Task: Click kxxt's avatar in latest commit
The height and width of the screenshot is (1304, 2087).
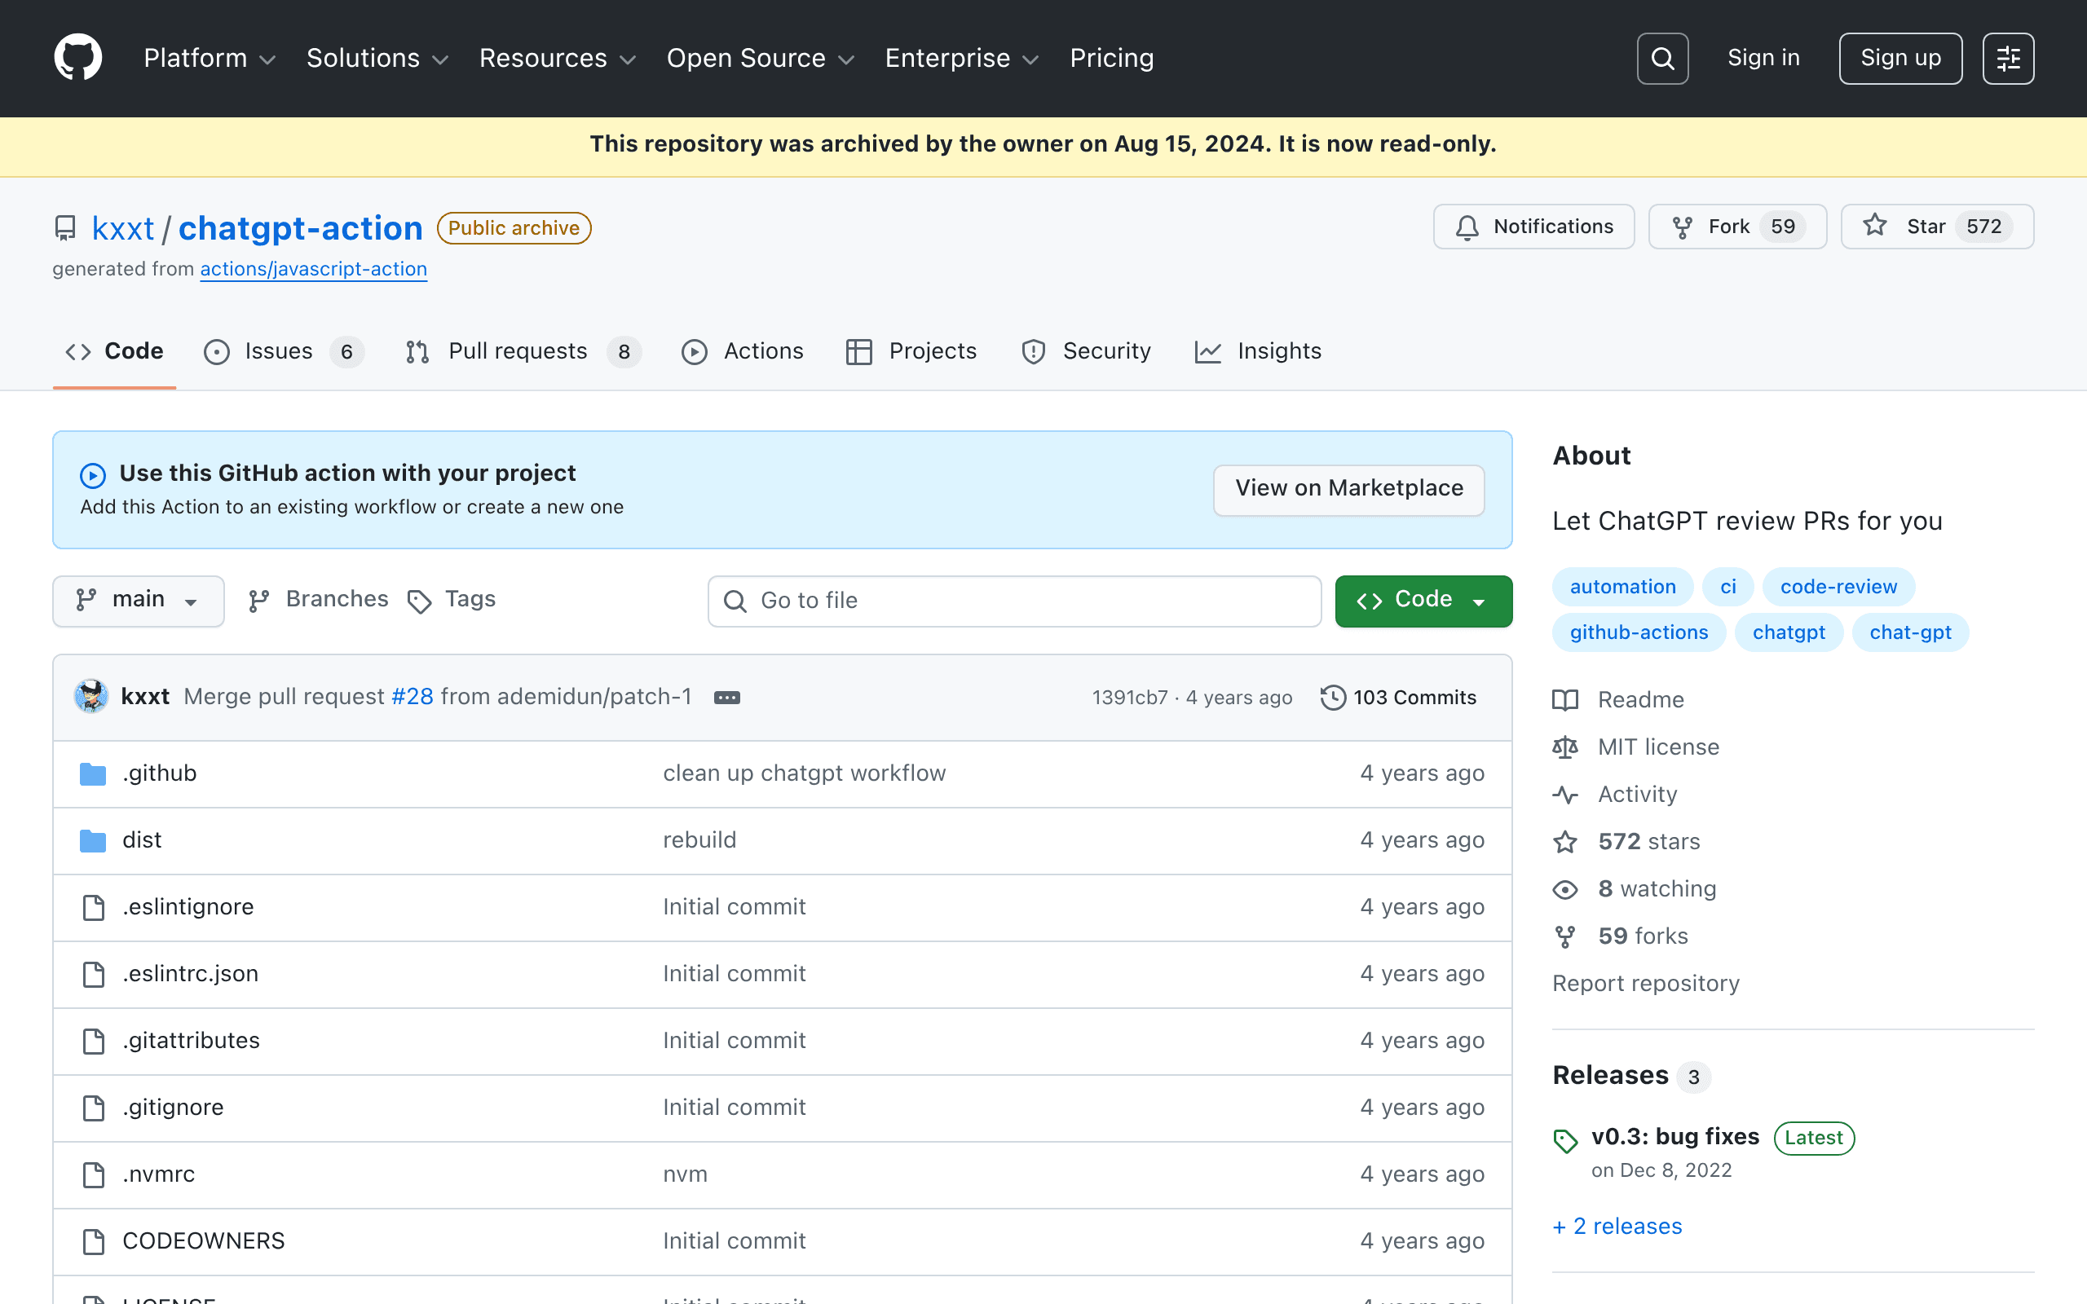Action: pos(91,696)
